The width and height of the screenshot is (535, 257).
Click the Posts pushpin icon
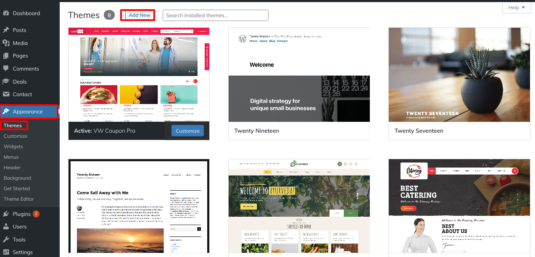pyautogui.click(x=6, y=30)
